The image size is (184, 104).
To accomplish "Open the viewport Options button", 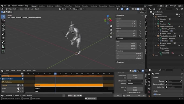I will (143, 12).
